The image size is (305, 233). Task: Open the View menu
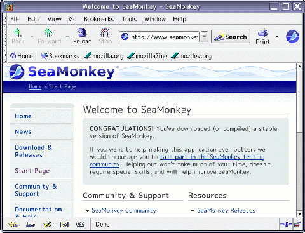(55, 19)
